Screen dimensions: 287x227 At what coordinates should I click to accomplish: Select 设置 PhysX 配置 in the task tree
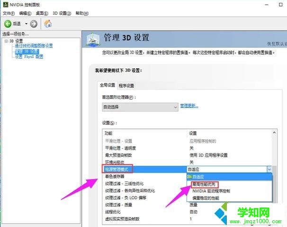pyautogui.click(x=29, y=56)
